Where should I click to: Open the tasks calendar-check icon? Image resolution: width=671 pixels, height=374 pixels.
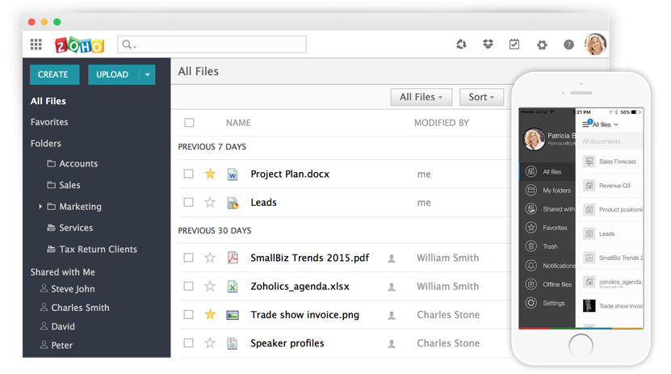click(x=514, y=44)
